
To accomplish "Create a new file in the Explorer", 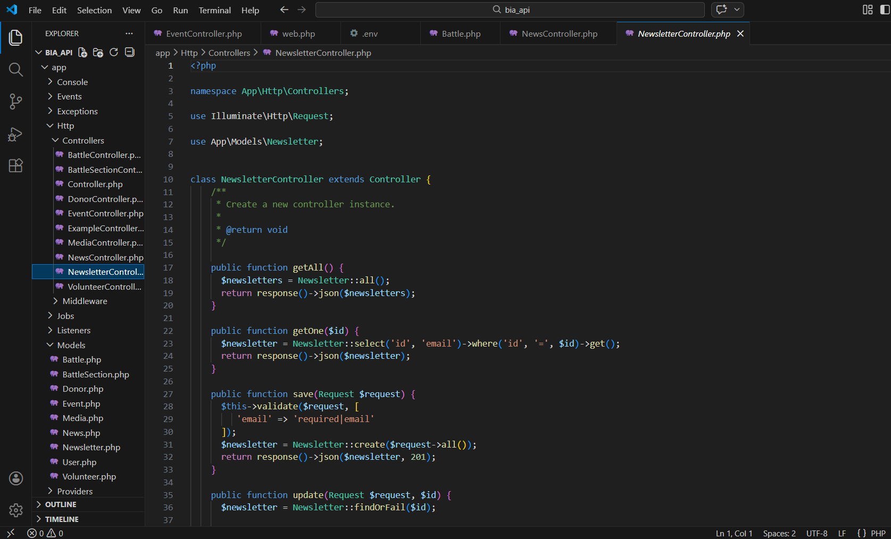I will coord(82,52).
